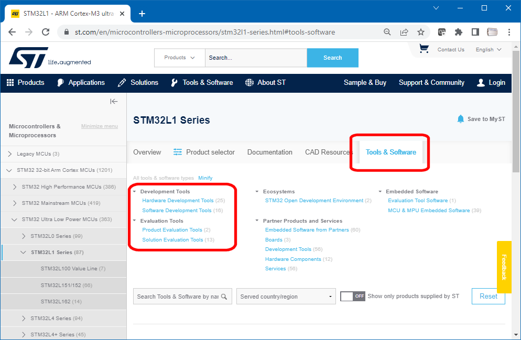
Task: Switch to CAD Resources tab
Action: point(329,152)
